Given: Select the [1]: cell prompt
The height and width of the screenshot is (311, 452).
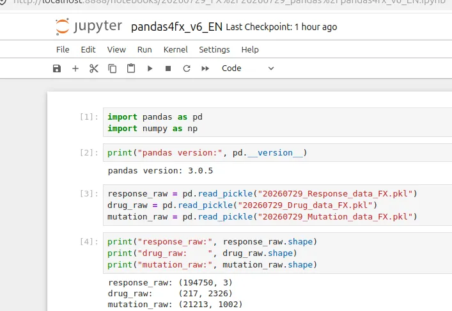Looking at the screenshot, I should point(89,117).
